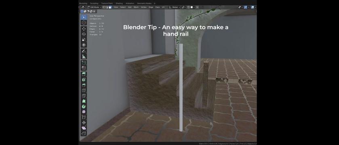Switch to edge select mode
The image size is (339, 145).
(107, 7)
